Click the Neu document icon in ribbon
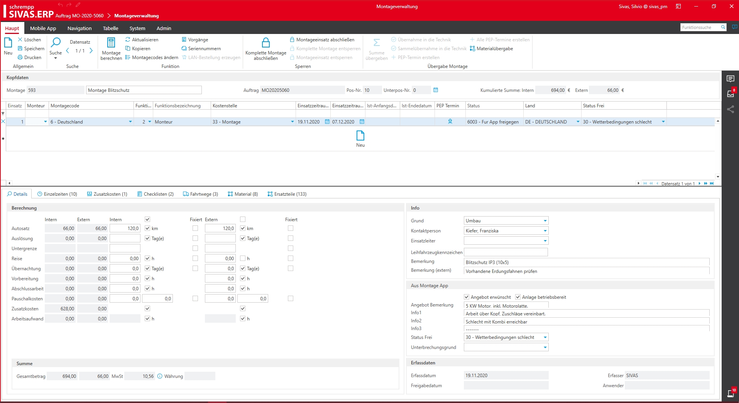Viewport: 739px width, 403px height. (8, 43)
